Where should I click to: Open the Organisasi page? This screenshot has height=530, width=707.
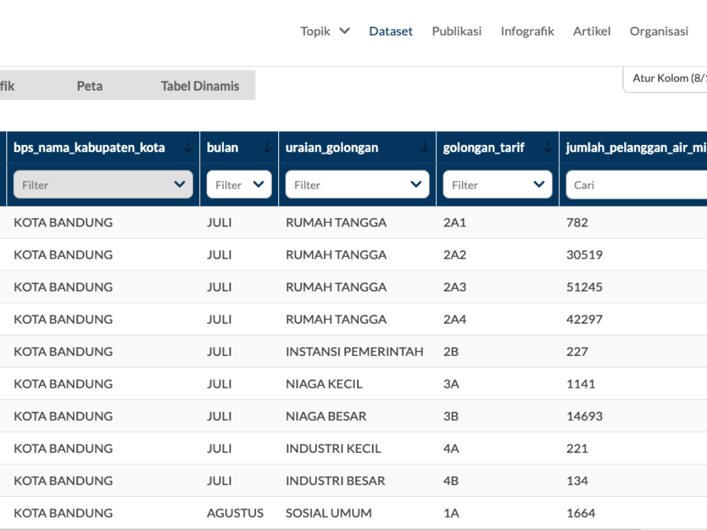(x=659, y=31)
